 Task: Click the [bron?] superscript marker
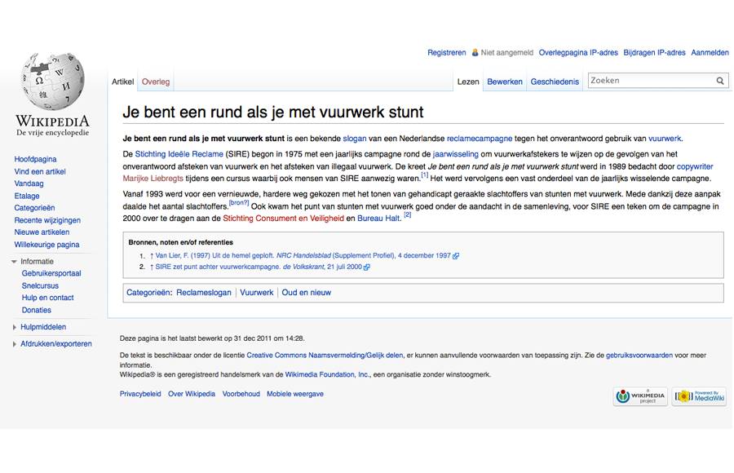(x=239, y=203)
